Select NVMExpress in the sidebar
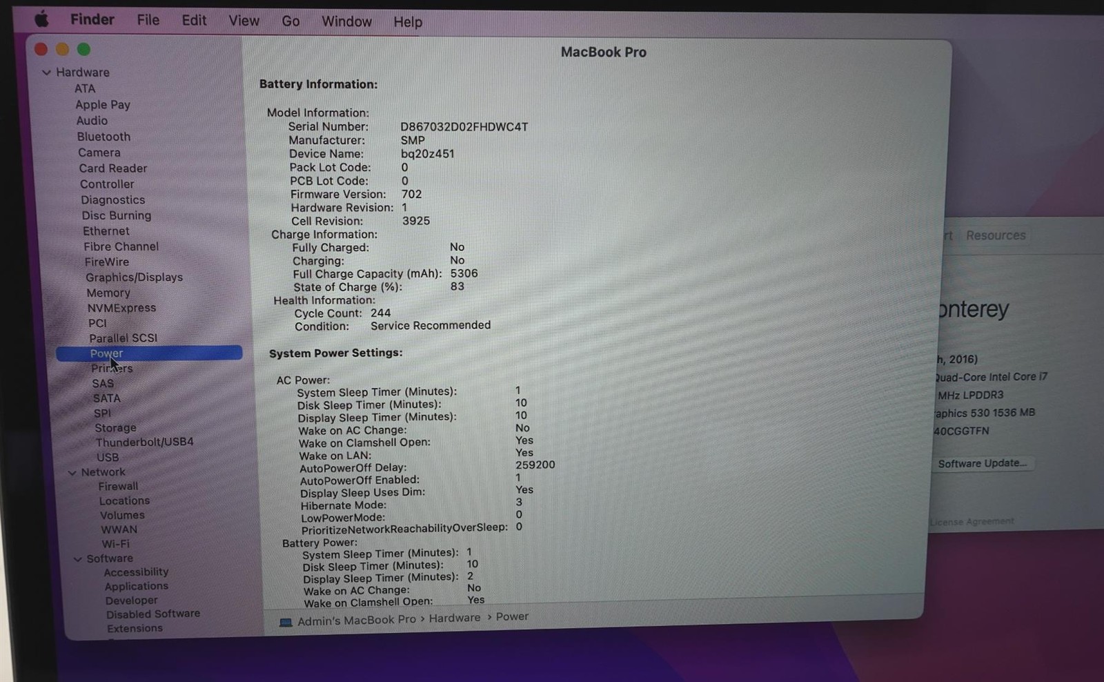Image resolution: width=1104 pixels, height=682 pixels. (x=121, y=308)
